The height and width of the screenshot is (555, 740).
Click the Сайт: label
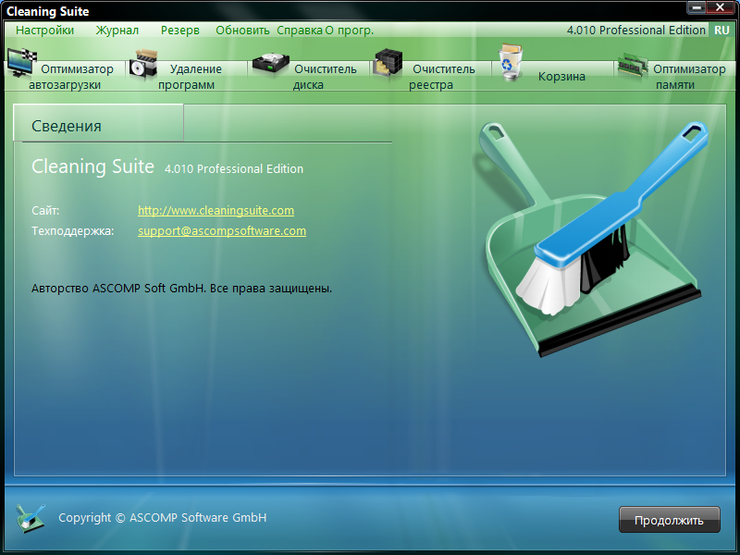coord(45,211)
